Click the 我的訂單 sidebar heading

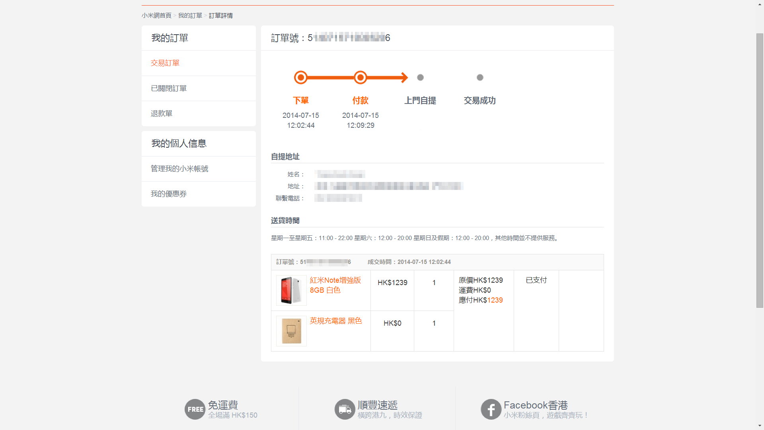pos(170,38)
